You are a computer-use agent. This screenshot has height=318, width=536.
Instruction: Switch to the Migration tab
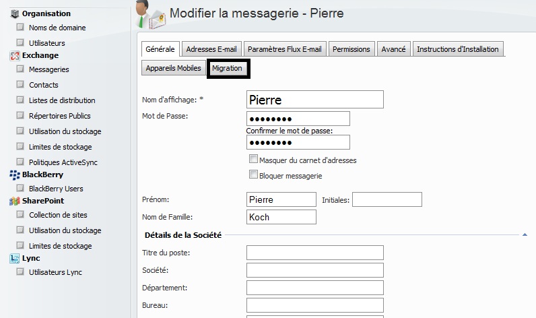(227, 68)
